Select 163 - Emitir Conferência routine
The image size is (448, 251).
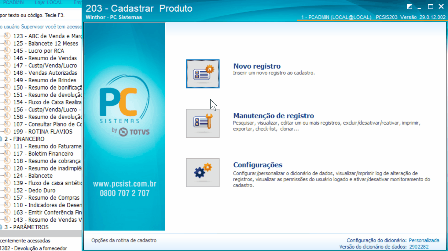47,212
